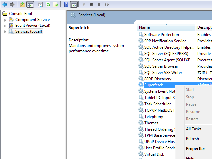The image size is (212, 159).
Task: Click the Services (Local) gear tree icon
Action: (11, 31)
